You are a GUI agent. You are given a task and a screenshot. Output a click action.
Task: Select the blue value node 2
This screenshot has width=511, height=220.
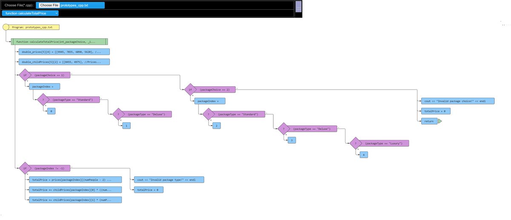(x=217, y=126)
